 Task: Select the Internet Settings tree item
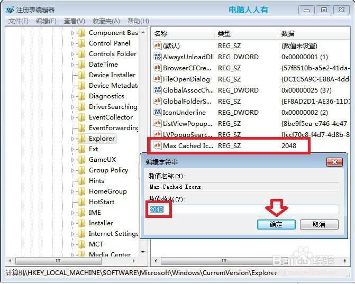(x=113, y=234)
